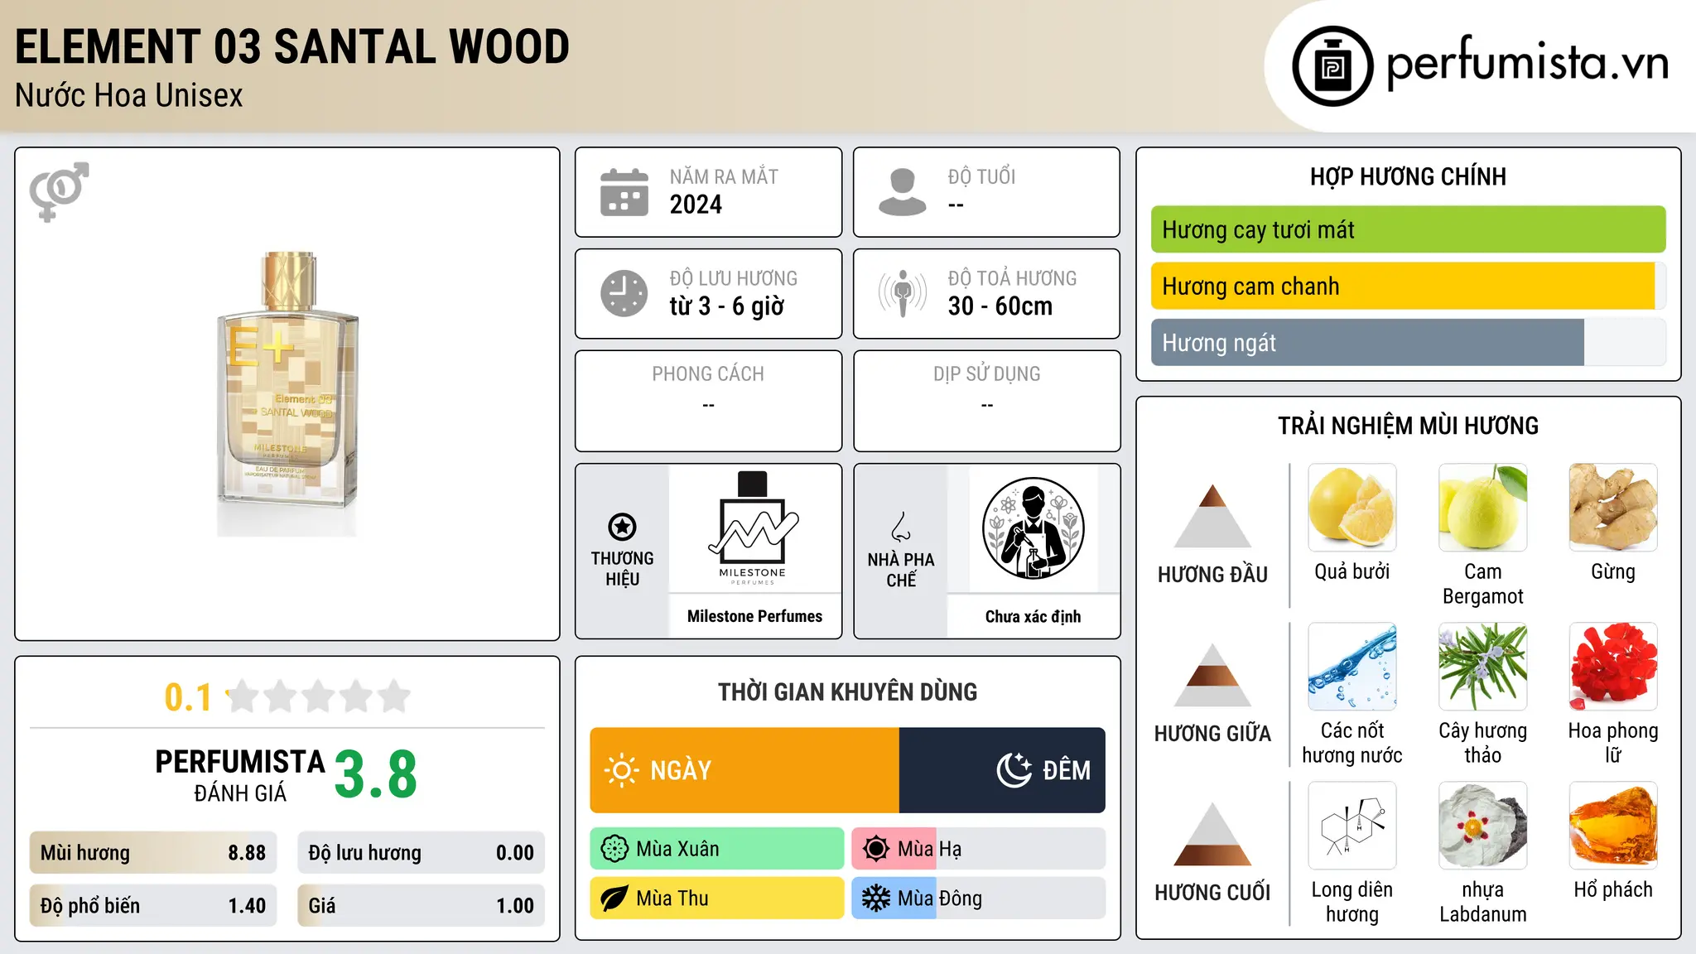Select the nhựa Labdanum note image
Image resolution: width=1696 pixels, height=954 pixels.
(1482, 826)
